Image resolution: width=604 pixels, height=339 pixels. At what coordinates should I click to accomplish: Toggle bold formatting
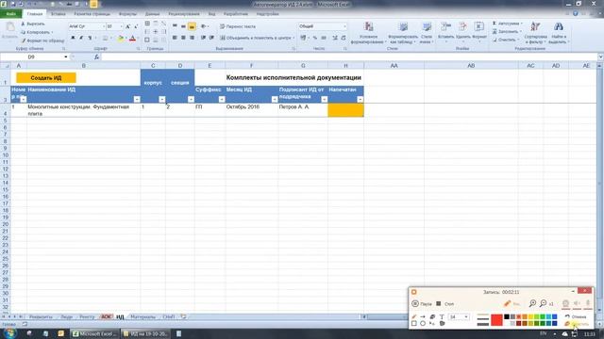coord(73,38)
